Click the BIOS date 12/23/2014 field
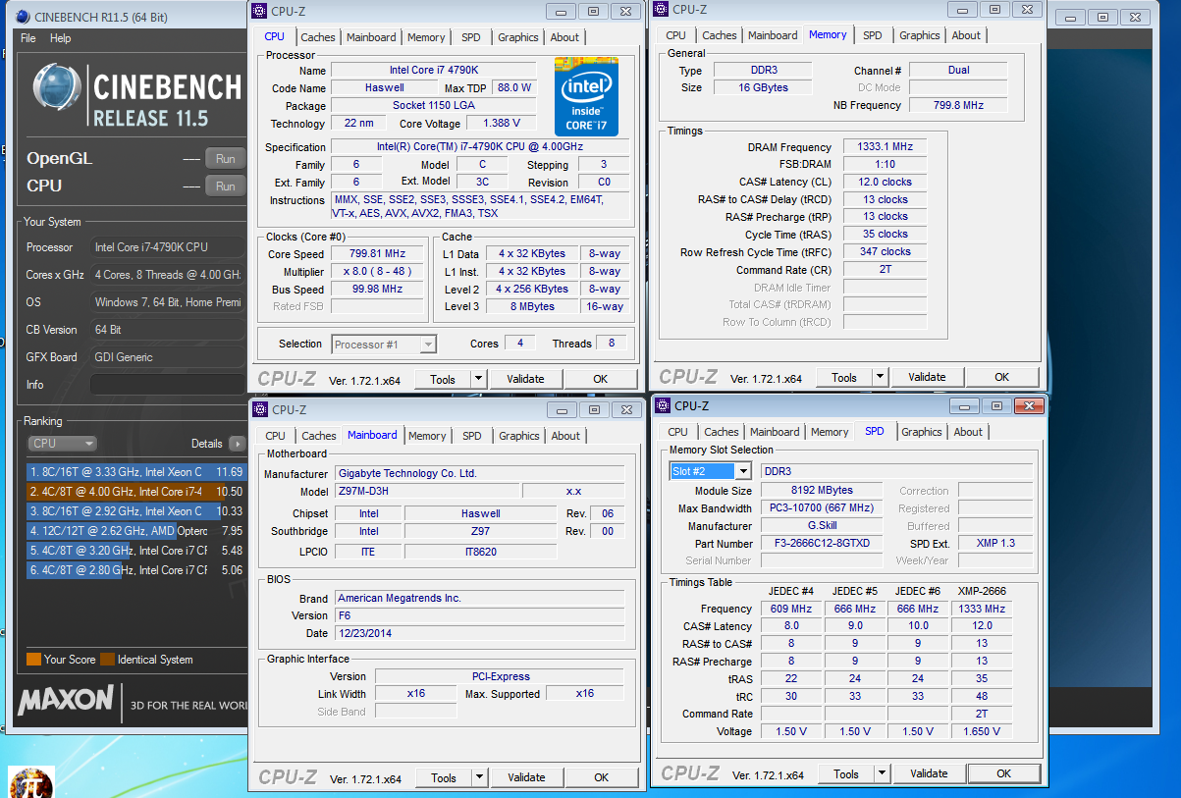This screenshot has width=1181, height=798. pyautogui.click(x=479, y=634)
